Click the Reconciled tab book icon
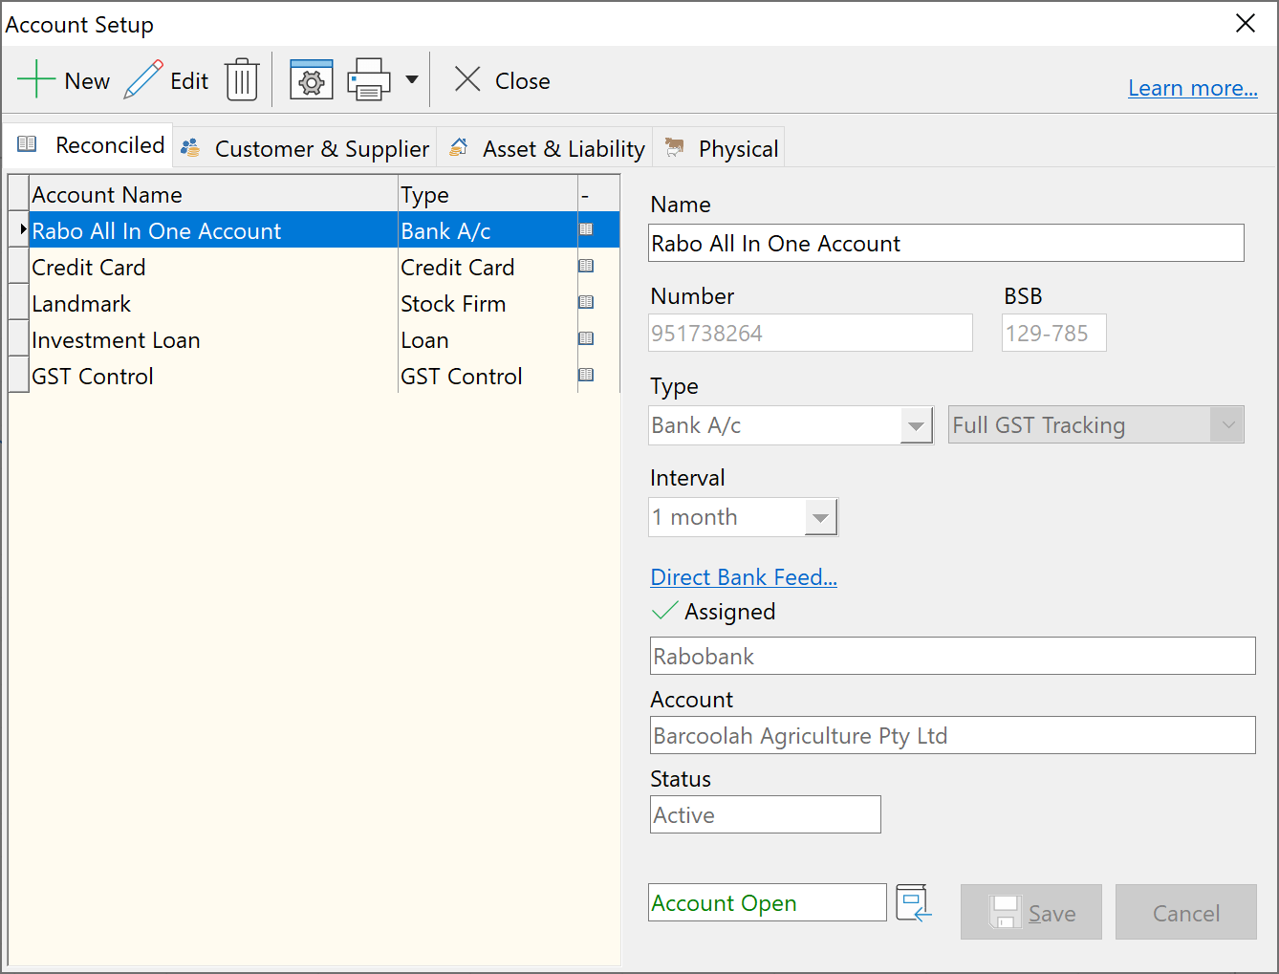The image size is (1279, 974). pos(27,144)
